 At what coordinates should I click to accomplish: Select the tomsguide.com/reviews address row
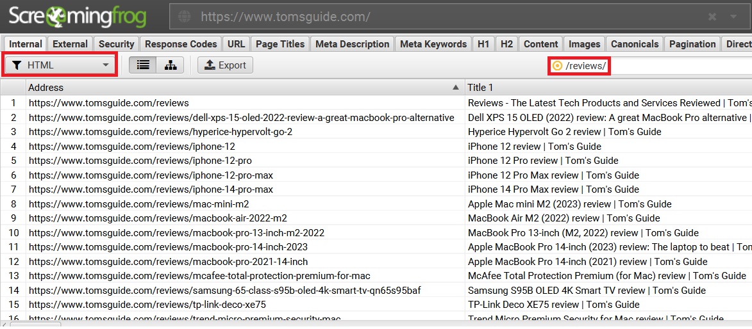point(108,103)
